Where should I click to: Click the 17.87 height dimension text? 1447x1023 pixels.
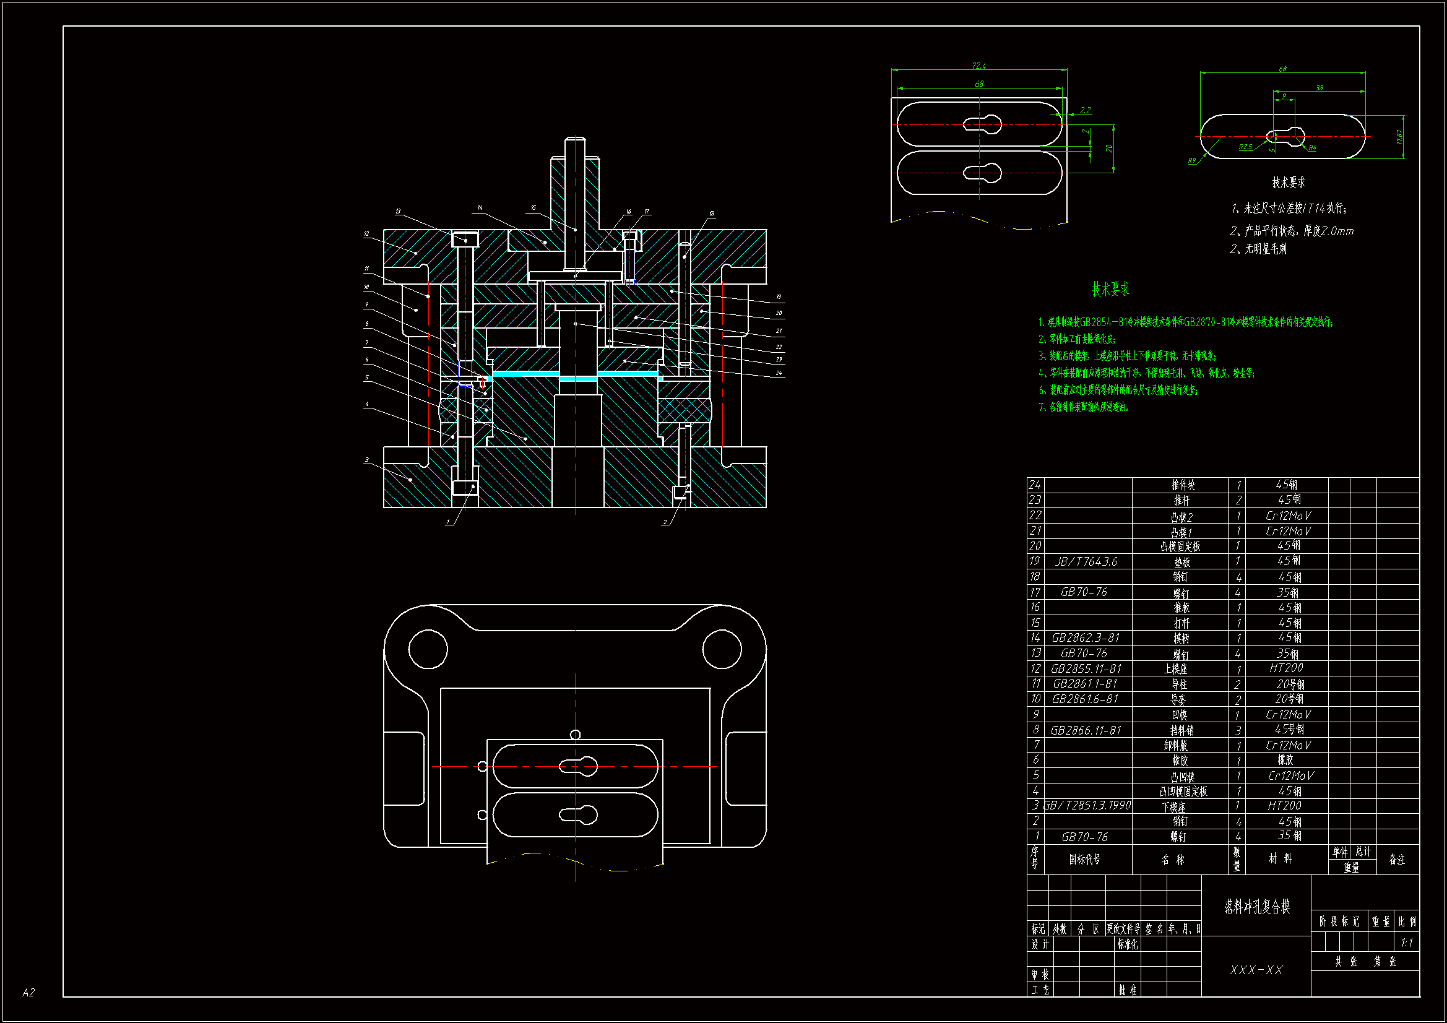coord(1400,137)
